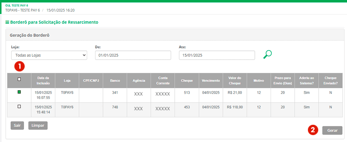This screenshot has width=347, height=142.
Task: Click the inclusion date '15/01/2025 15:48:14'
Action: click(x=43, y=110)
